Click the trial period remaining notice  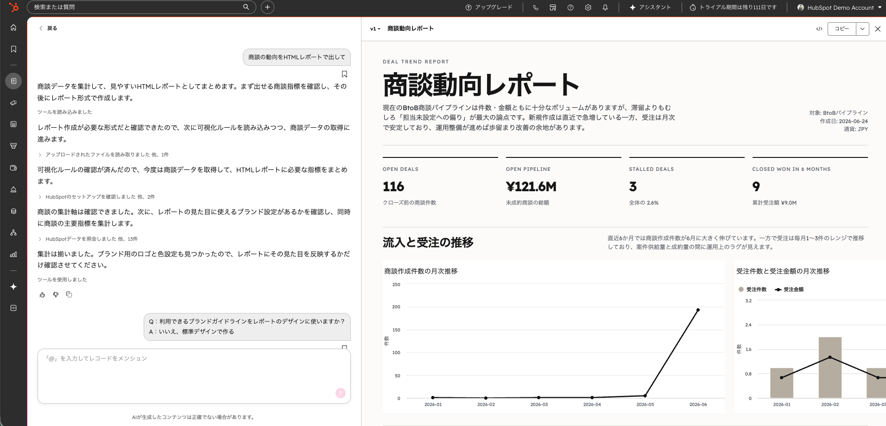tap(733, 7)
